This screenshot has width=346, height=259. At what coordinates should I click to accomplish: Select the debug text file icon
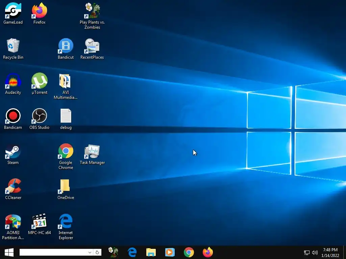[66, 118]
